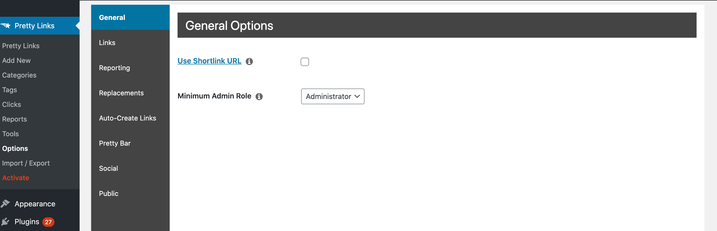Open the Reporting options tab
The image size is (717, 231).
[130, 68]
